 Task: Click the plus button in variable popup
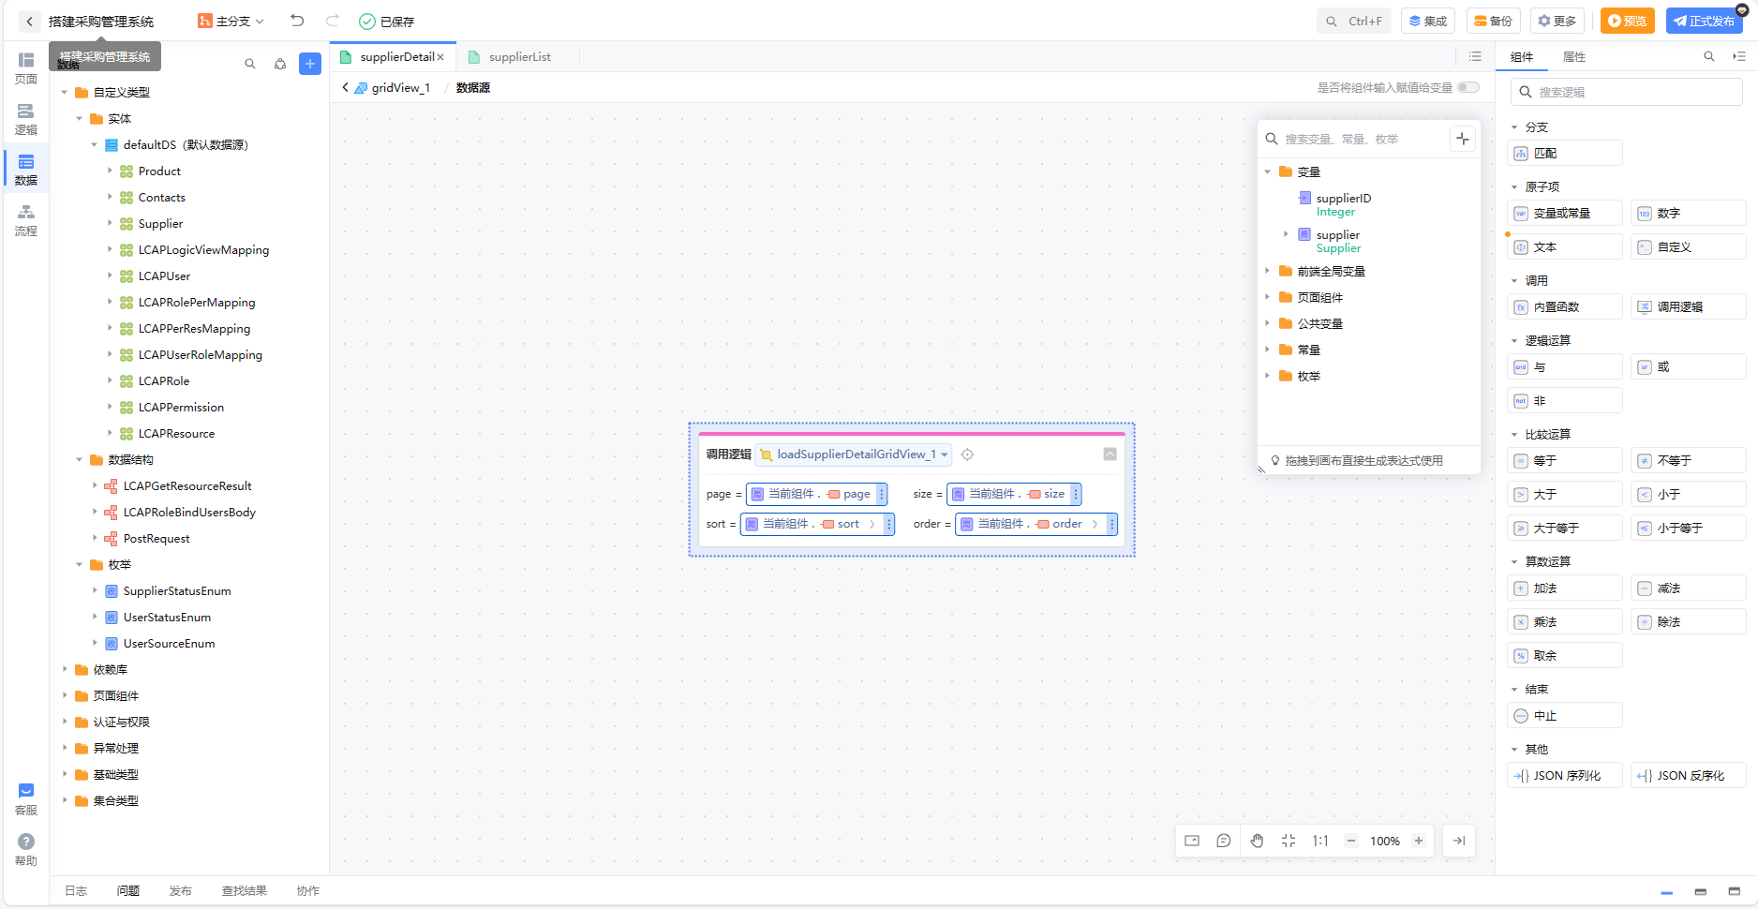point(1463,139)
